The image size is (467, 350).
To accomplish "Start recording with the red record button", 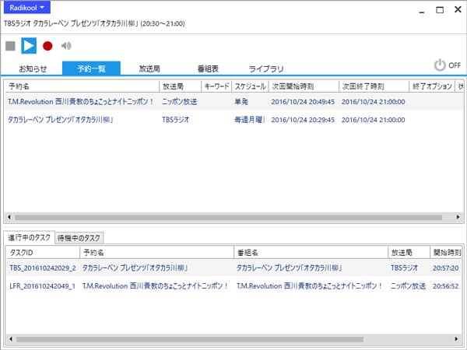I will [x=47, y=46].
